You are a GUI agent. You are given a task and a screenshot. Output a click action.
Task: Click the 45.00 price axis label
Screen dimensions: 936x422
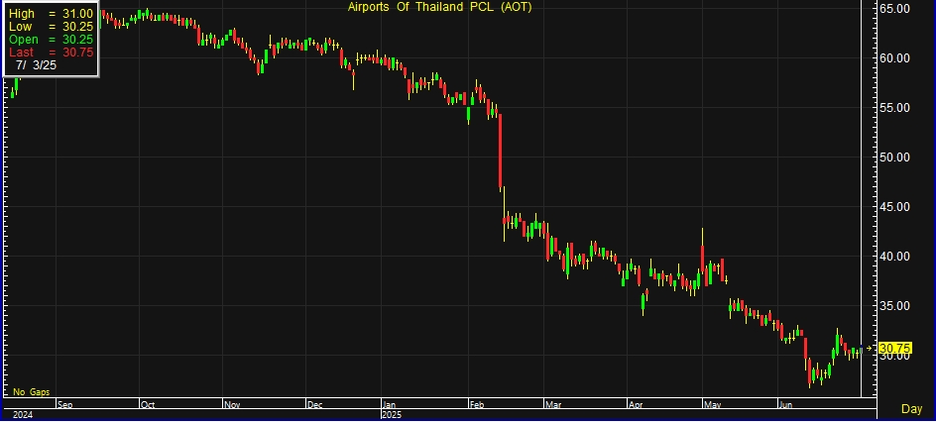pos(895,207)
